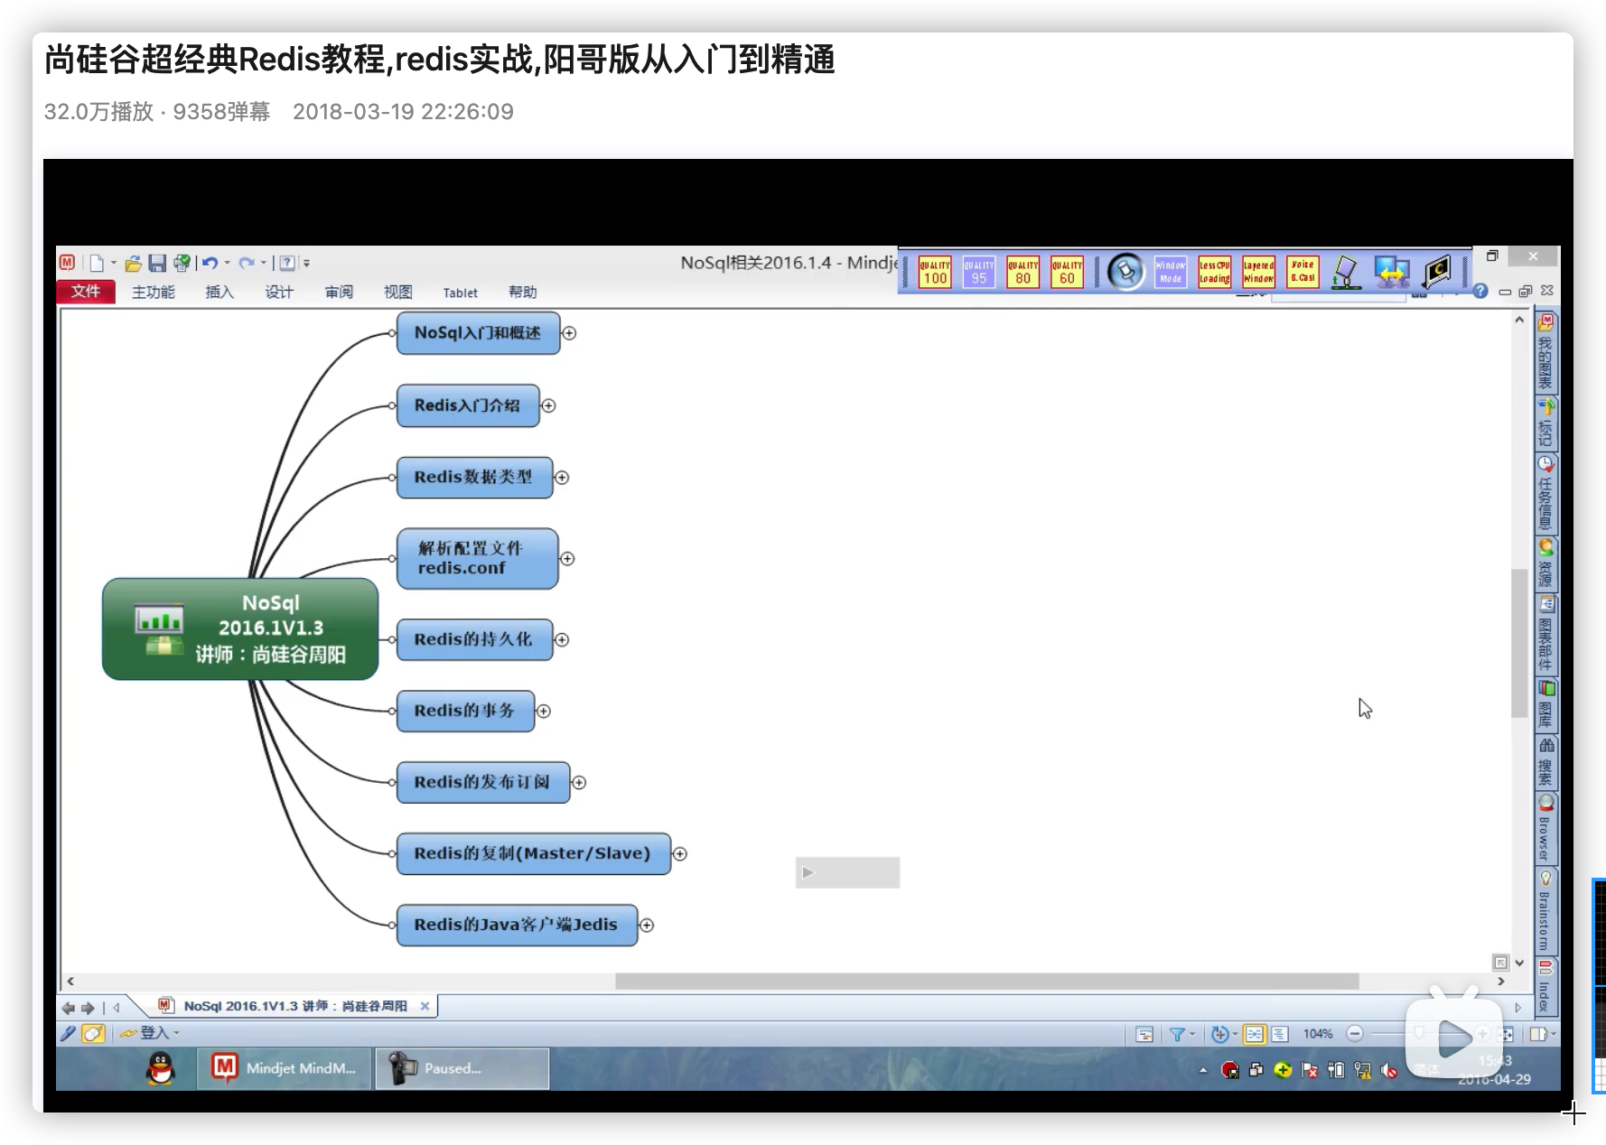The image size is (1606, 1145).
Task: Toggle Window Mode in the recorder toolbar
Action: pyautogui.click(x=1171, y=272)
